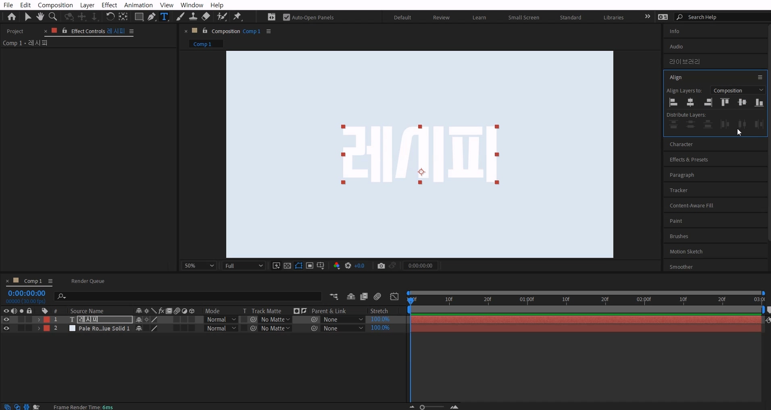Toggle Frame Blending for timeline

coord(365,297)
